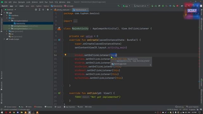This screenshot has width=203, height=114.
Task: Select MainActivity in the project tree
Action: click(x=21, y=23)
